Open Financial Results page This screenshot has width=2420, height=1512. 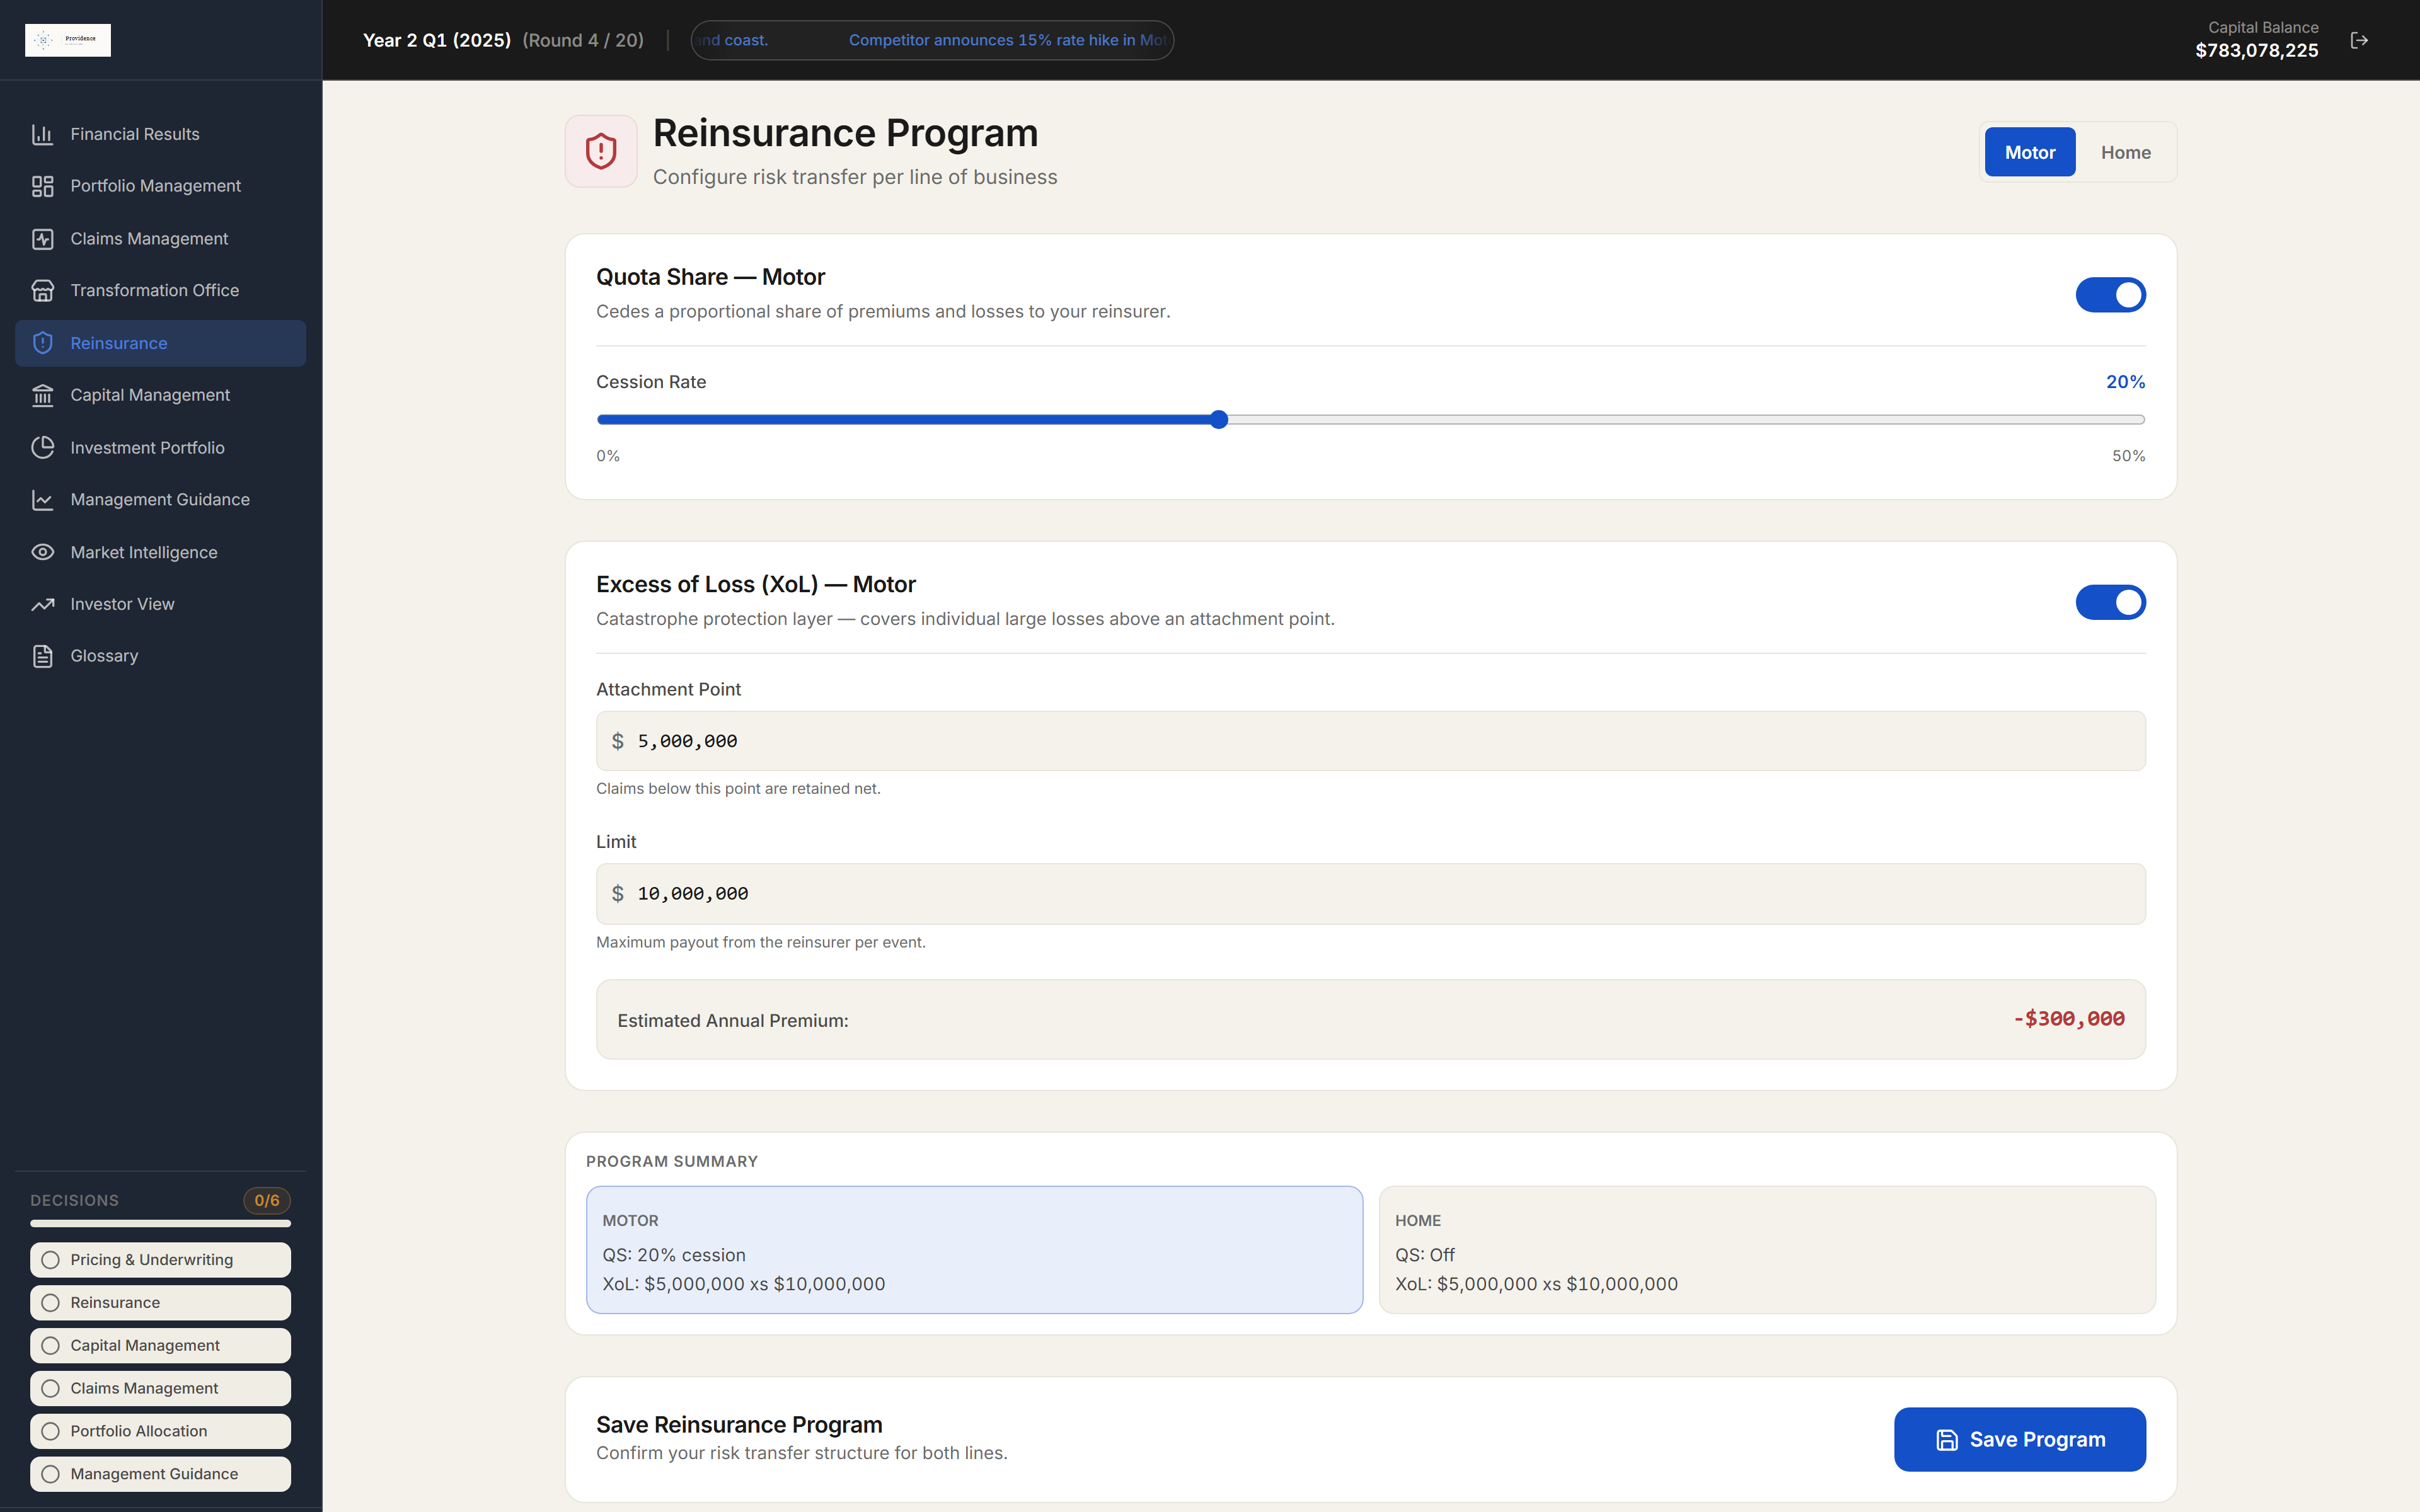pos(160,134)
